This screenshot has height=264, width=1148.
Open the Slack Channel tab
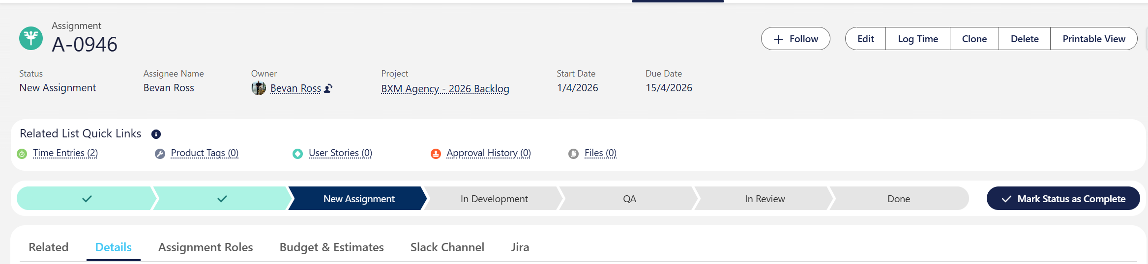pyautogui.click(x=447, y=247)
